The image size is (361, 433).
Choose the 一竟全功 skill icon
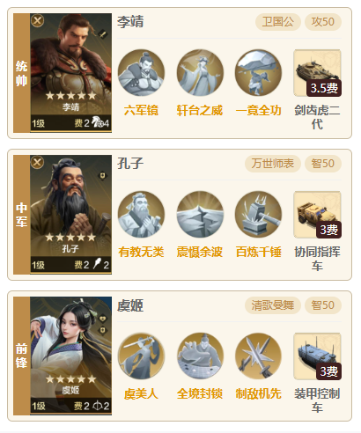[x=258, y=73]
